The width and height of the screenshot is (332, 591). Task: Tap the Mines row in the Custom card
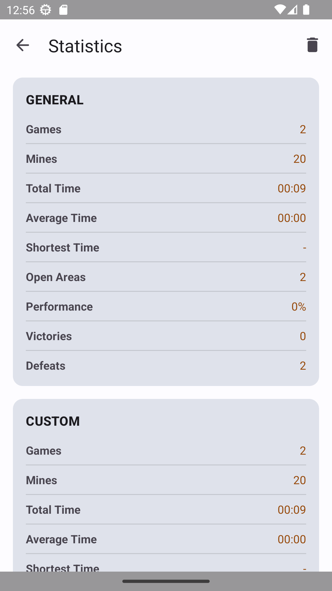pos(166,480)
